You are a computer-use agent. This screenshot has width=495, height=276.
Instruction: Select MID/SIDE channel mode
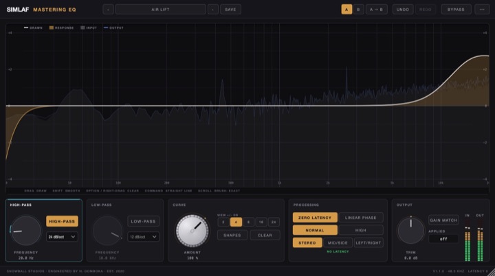click(x=338, y=242)
